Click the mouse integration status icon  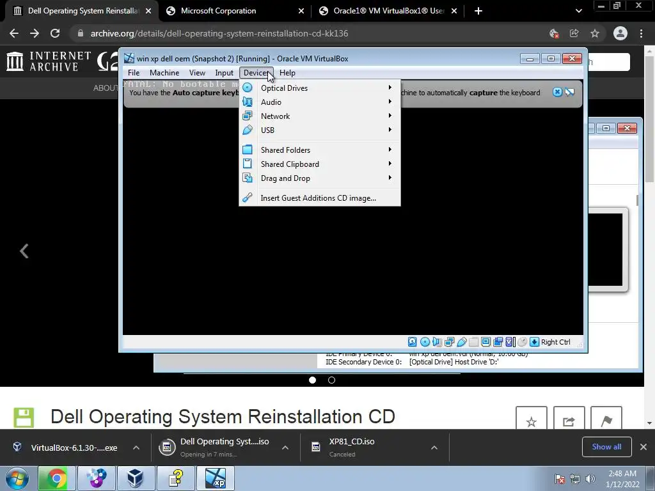tap(522, 342)
